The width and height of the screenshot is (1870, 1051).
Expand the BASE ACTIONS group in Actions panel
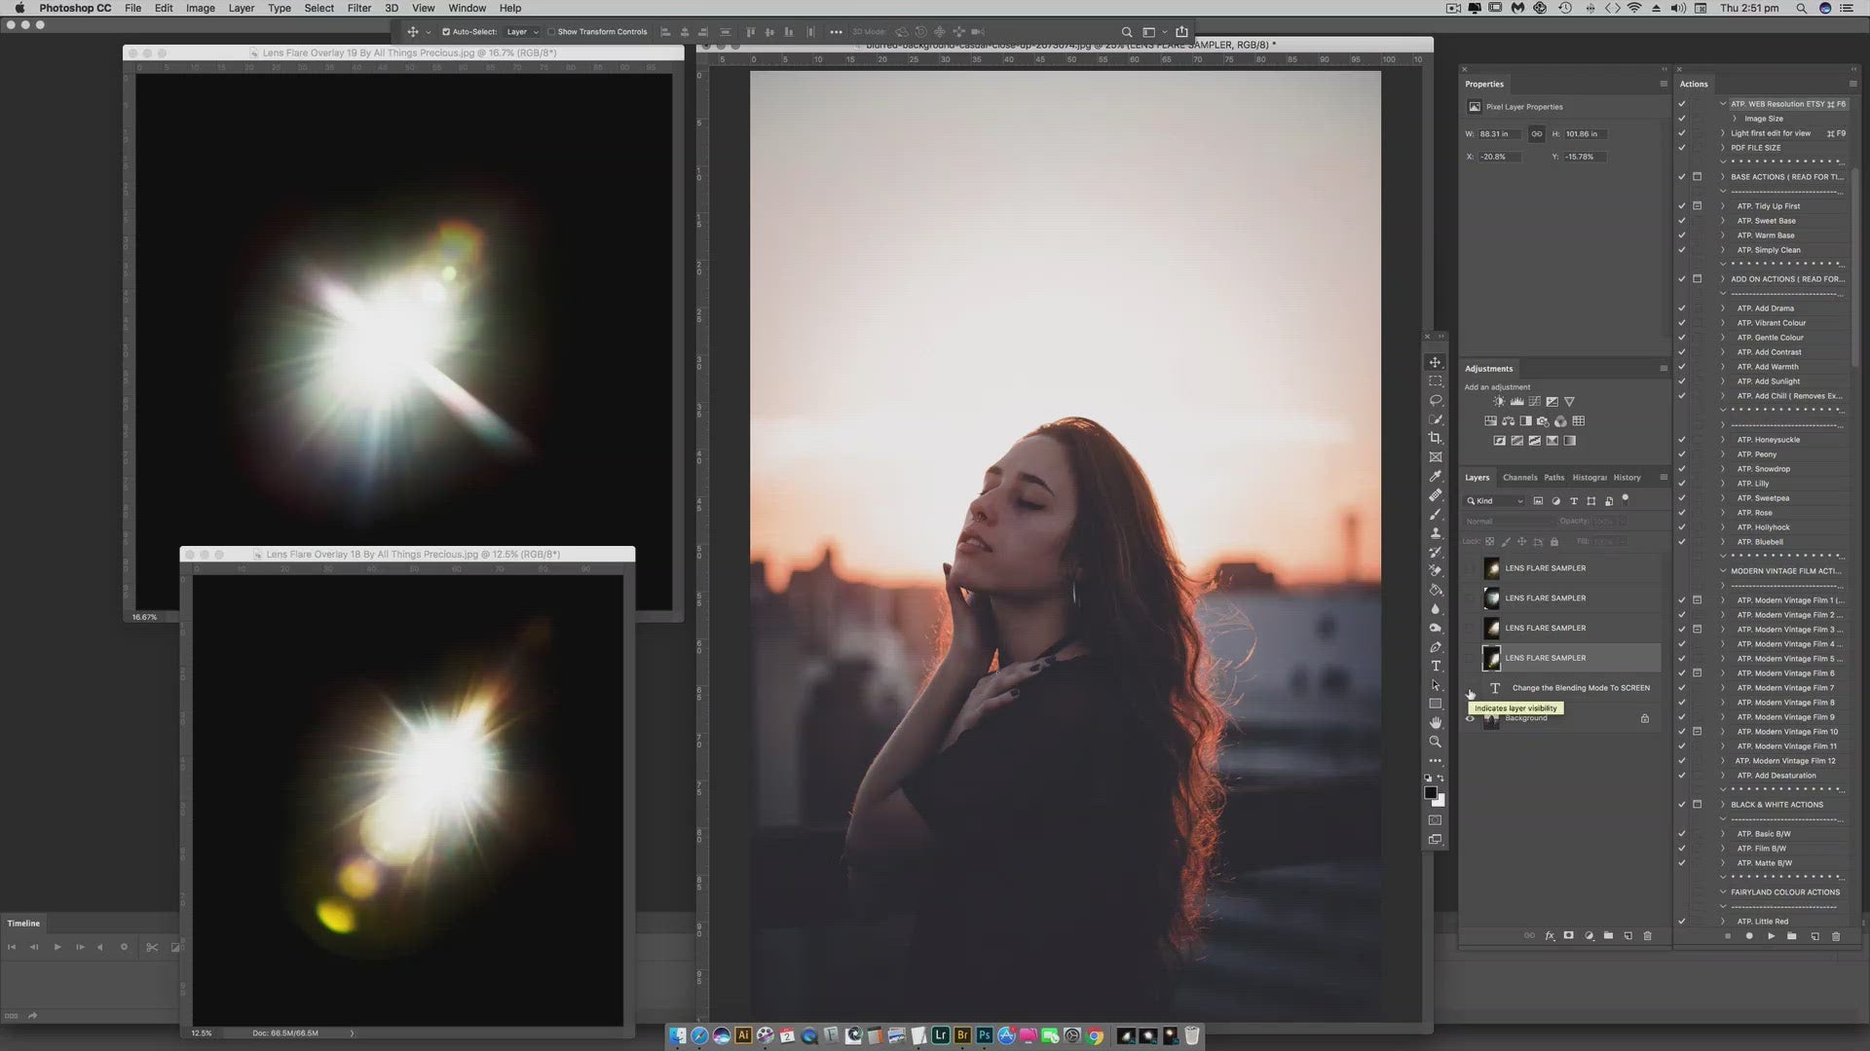click(x=1723, y=176)
